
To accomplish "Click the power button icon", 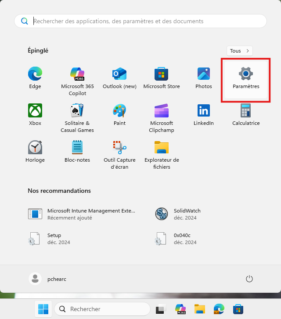I will tap(249, 279).
